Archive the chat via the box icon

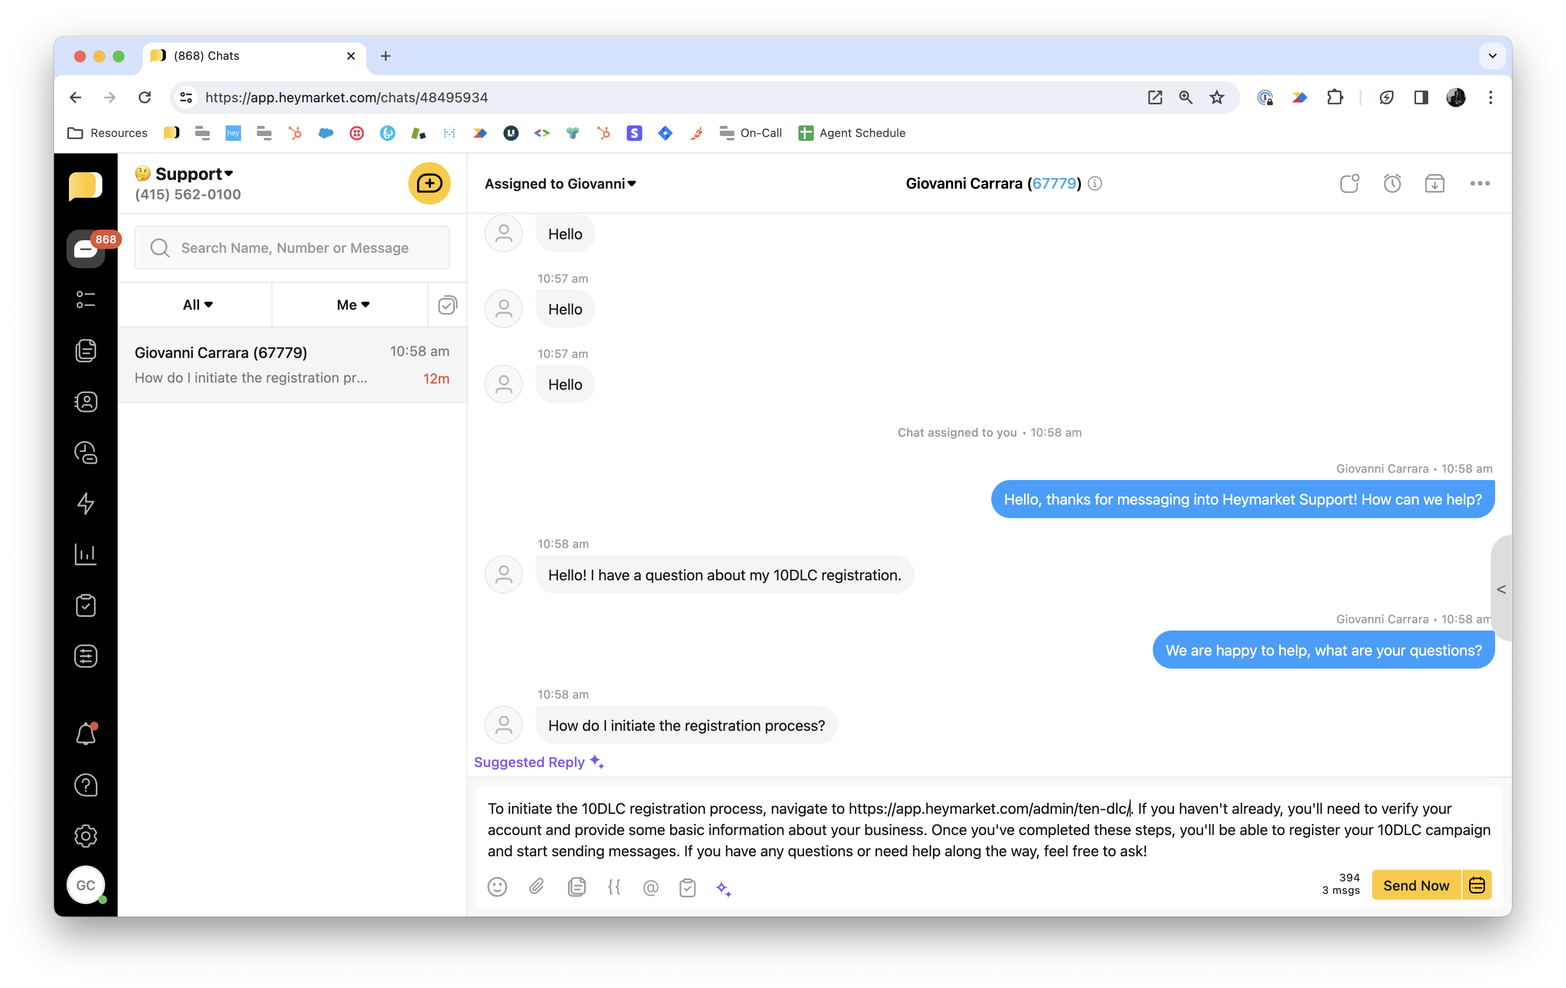coord(1436,183)
